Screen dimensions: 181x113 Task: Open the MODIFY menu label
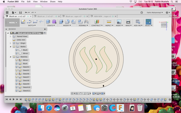[67, 25]
